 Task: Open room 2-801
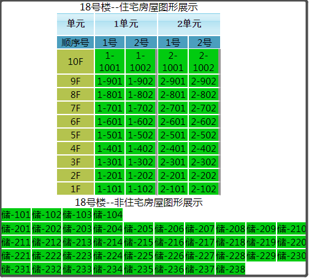click(173, 94)
